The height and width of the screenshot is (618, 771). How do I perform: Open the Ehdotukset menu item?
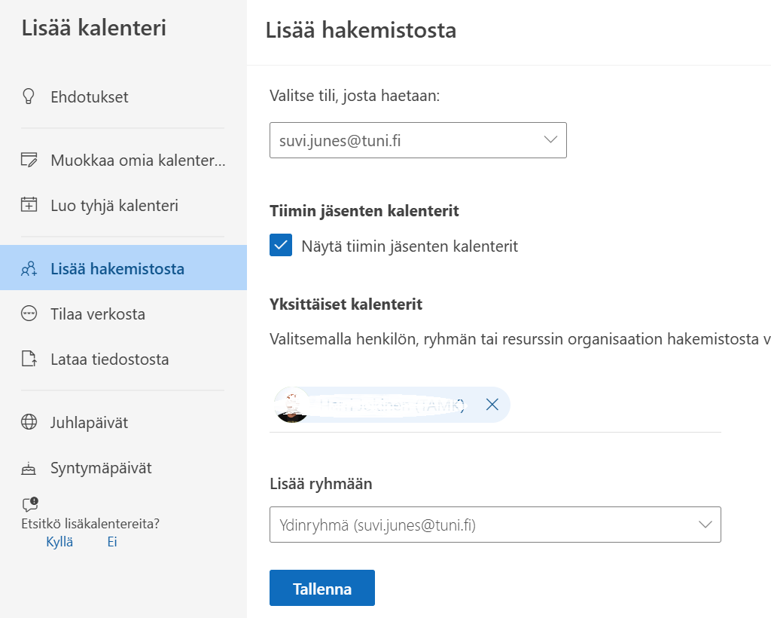(x=123, y=96)
